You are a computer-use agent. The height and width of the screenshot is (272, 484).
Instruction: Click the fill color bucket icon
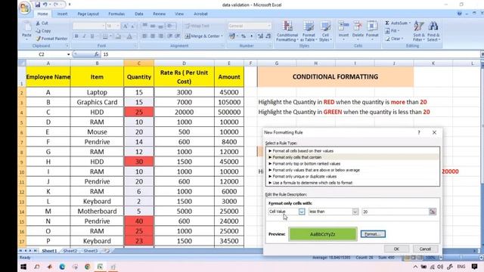pos(118,36)
